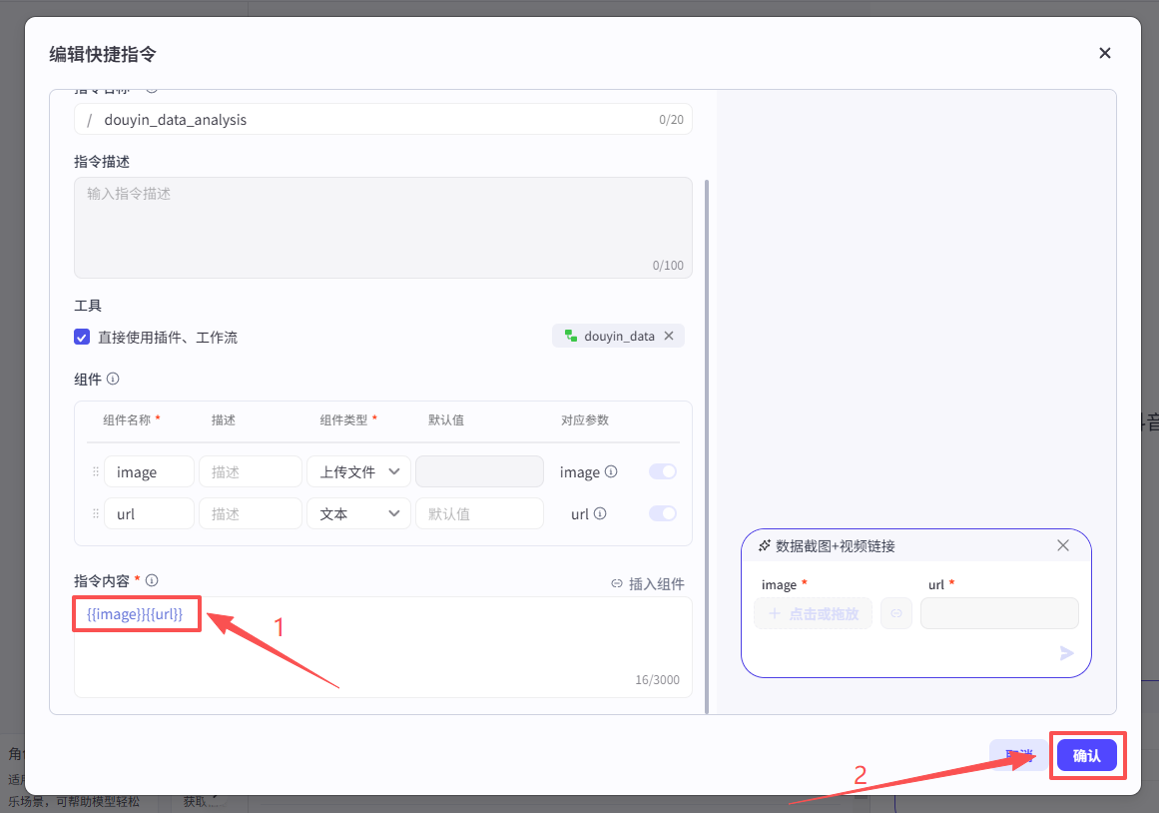Click the 确认 confirm button
The image size is (1159, 813).
click(x=1086, y=756)
